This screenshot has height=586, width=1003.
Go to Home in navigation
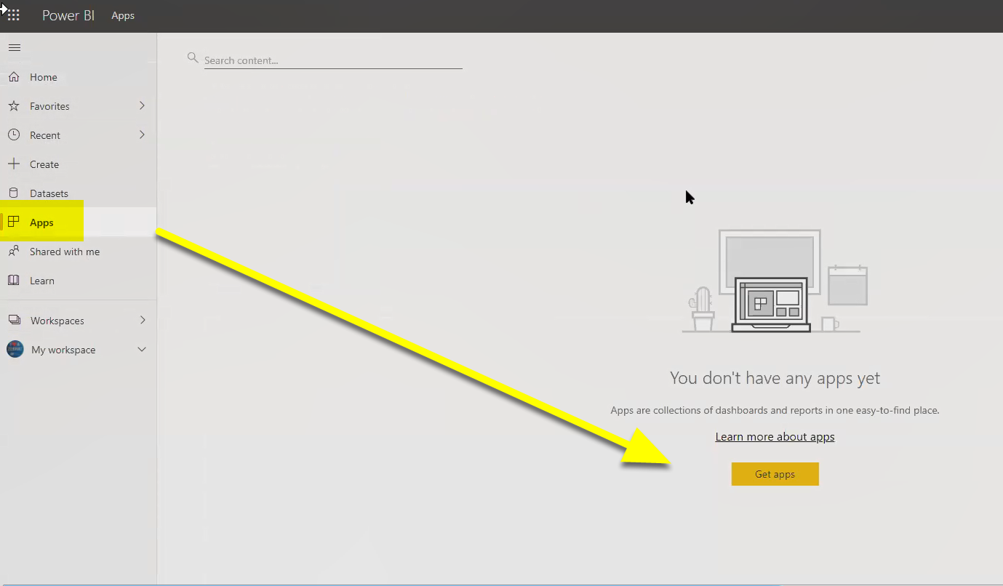point(44,77)
